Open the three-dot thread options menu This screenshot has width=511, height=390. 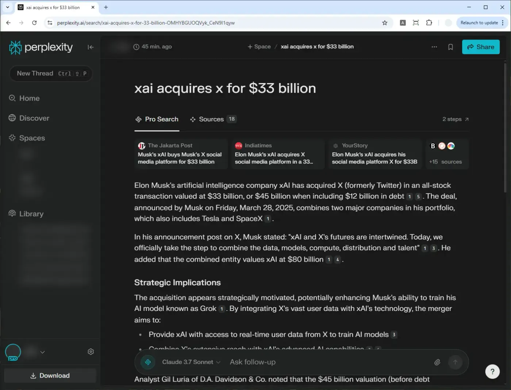434,47
